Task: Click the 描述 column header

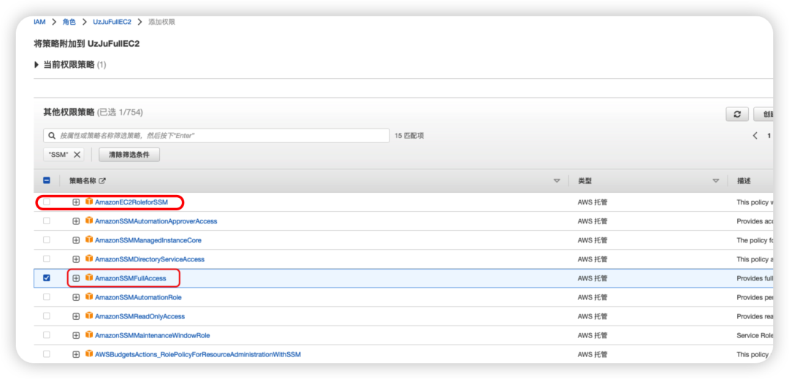Action: coord(744,180)
